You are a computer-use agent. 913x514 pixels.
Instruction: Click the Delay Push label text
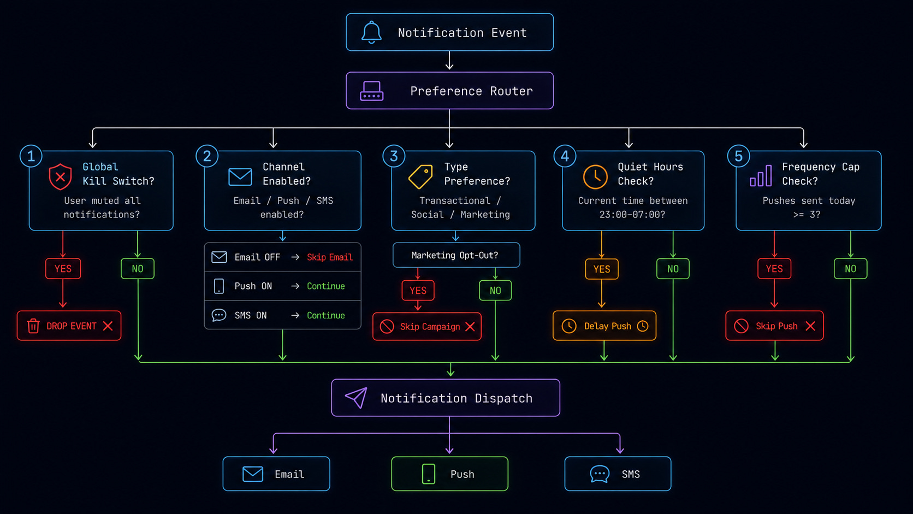click(608, 326)
